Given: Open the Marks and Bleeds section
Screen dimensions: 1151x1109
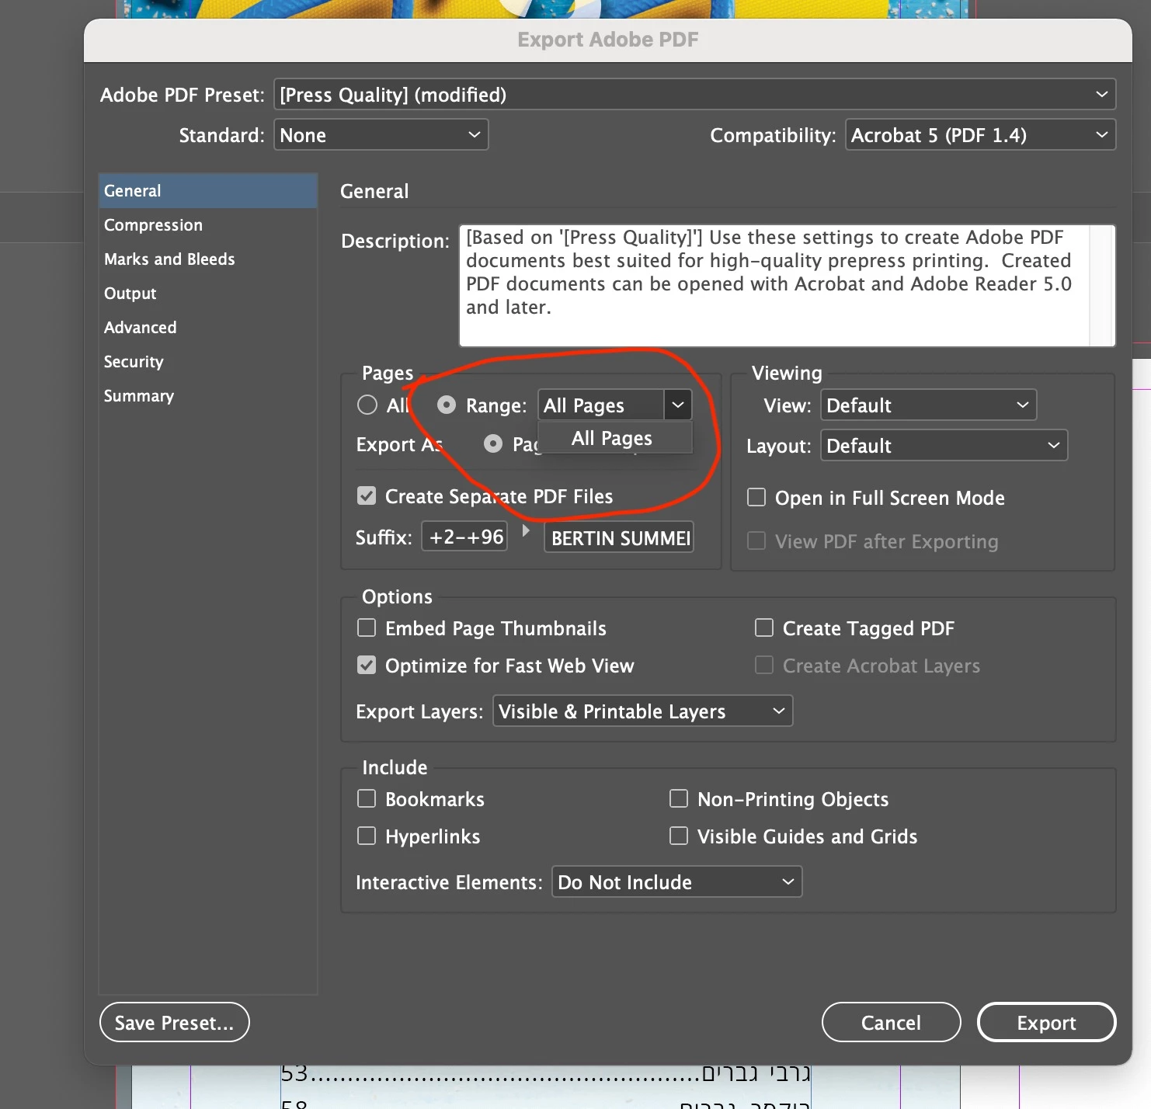Looking at the screenshot, I should point(208,259).
